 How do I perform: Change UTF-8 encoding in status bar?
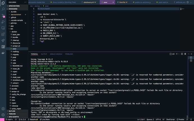158,120
